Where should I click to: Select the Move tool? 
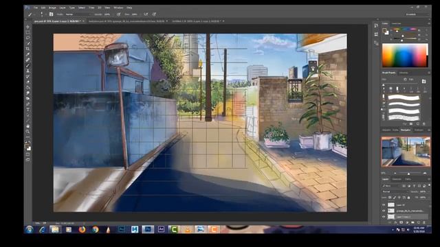[x=27, y=27]
